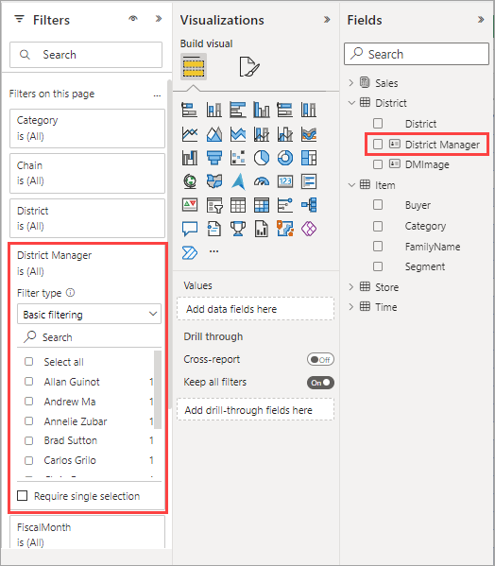Image resolution: width=495 pixels, height=566 pixels.
Task: Choose the KPI visual
Action: (190, 205)
